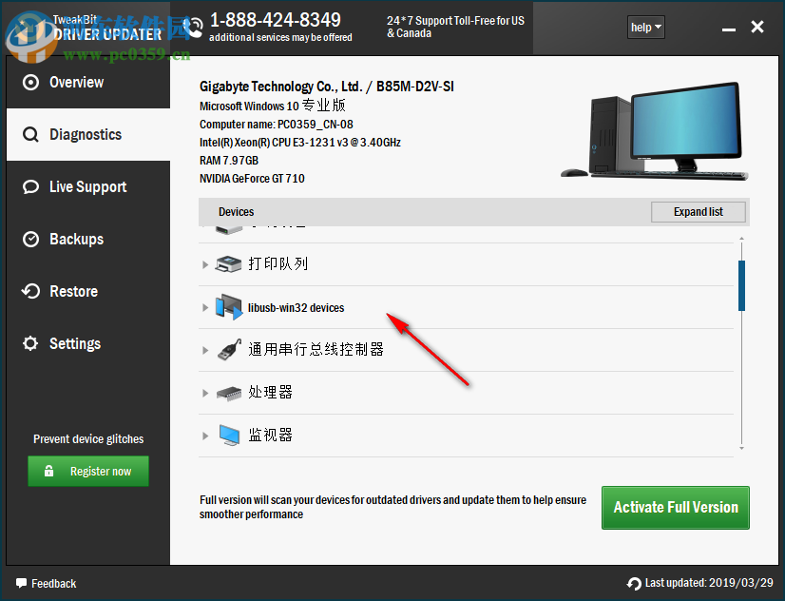Click the refresh icon next to Last updated
Image resolution: width=785 pixels, height=601 pixels.
pyautogui.click(x=634, y=583)
